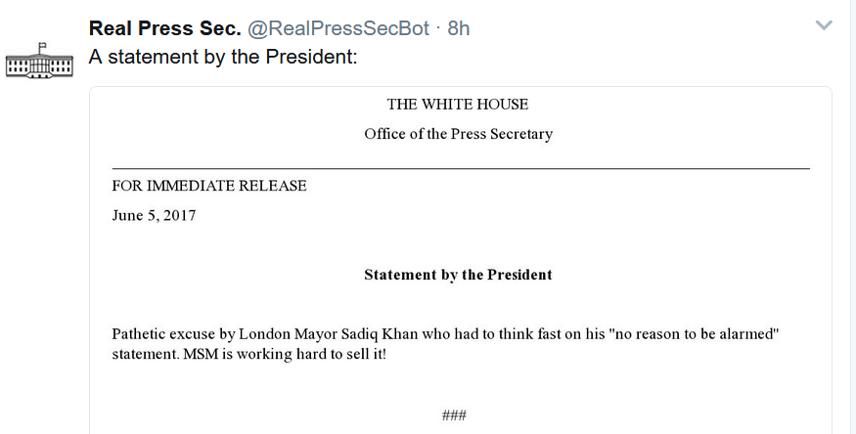This screenshot has height=434, width=856.
Task: Click the '###' end-of-release marker
Action: (x=454, y=415)
